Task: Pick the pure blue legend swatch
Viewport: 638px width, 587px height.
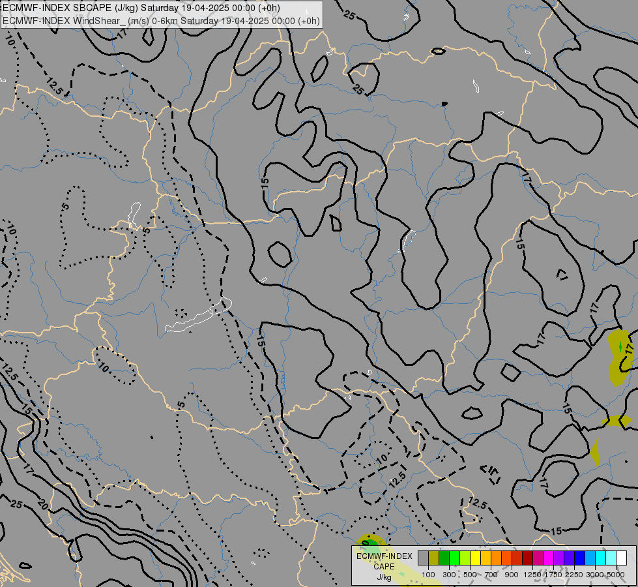Action: tap(580, 558)
